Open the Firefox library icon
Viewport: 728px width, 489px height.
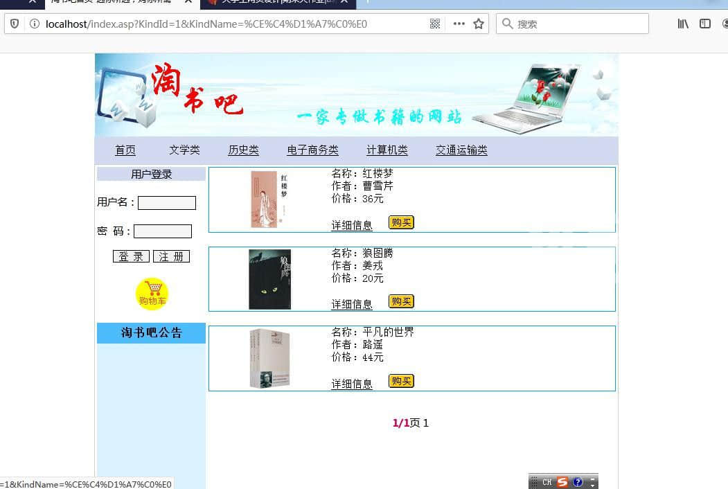683,24
